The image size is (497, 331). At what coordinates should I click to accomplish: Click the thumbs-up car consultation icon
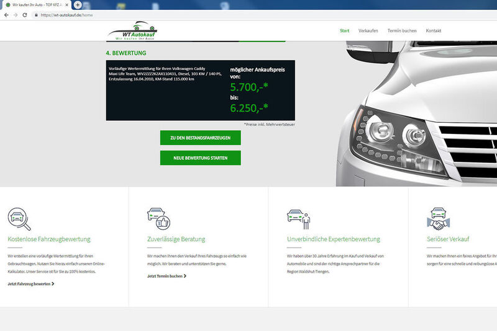[x=159, y=218]
